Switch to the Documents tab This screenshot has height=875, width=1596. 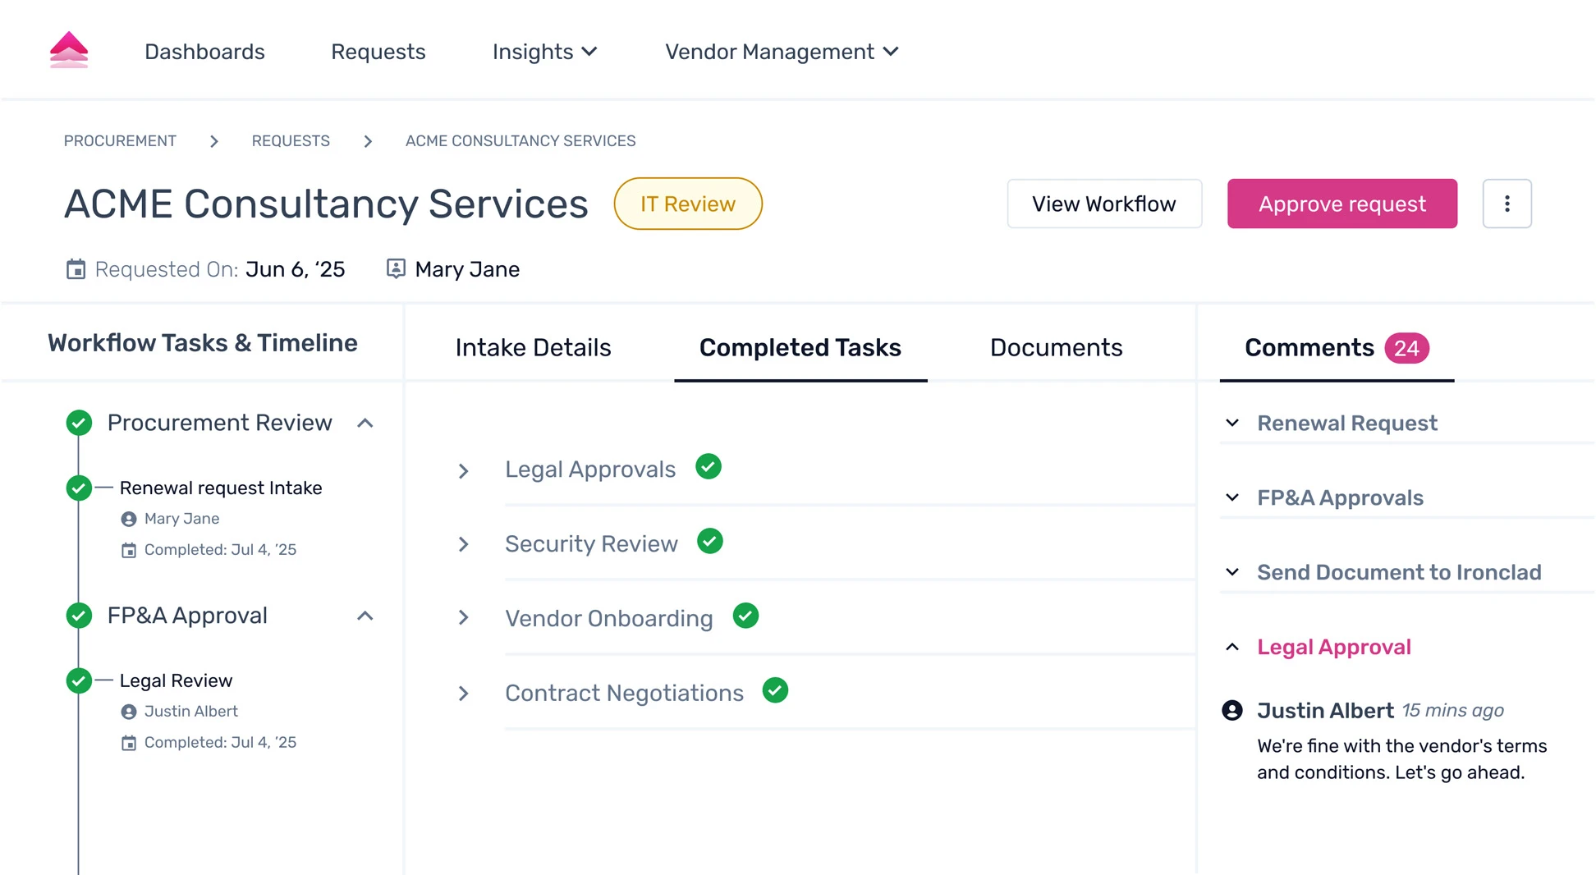coord(1057,347)
